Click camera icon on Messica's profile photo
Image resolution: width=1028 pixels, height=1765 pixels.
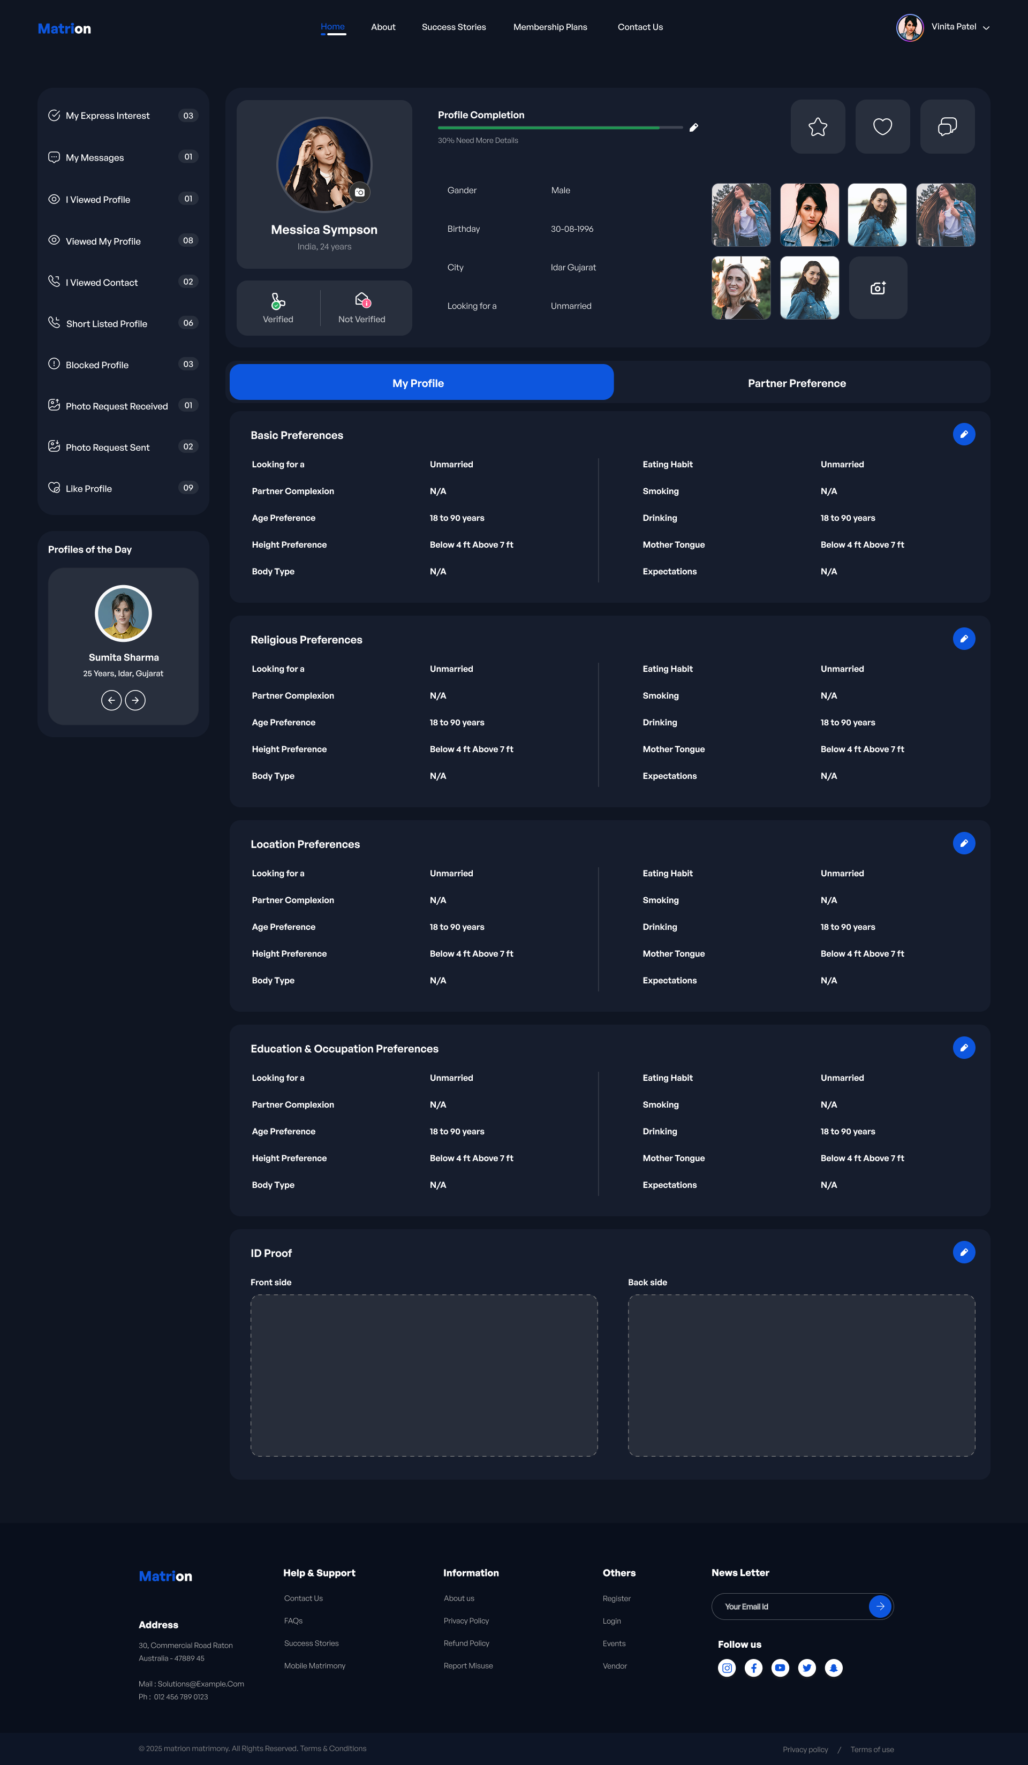(x=360, y=192)
